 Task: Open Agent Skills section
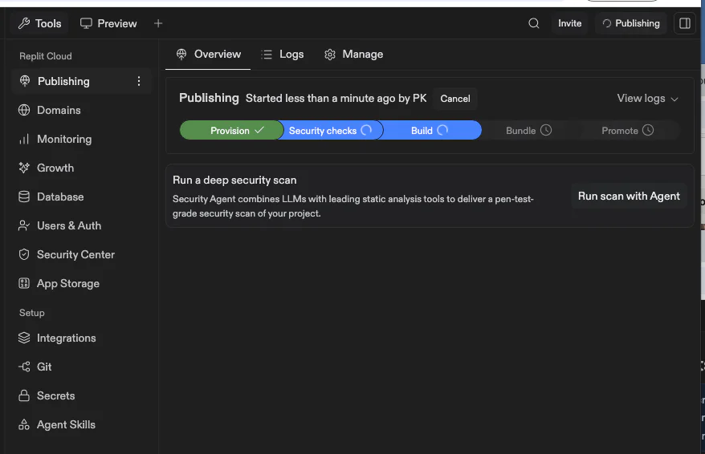82,425
